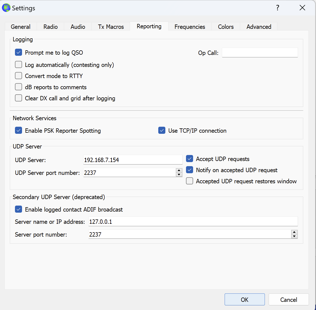
Task: Decrease UDP Server port number with down arrow
Action: pos(179,175)
